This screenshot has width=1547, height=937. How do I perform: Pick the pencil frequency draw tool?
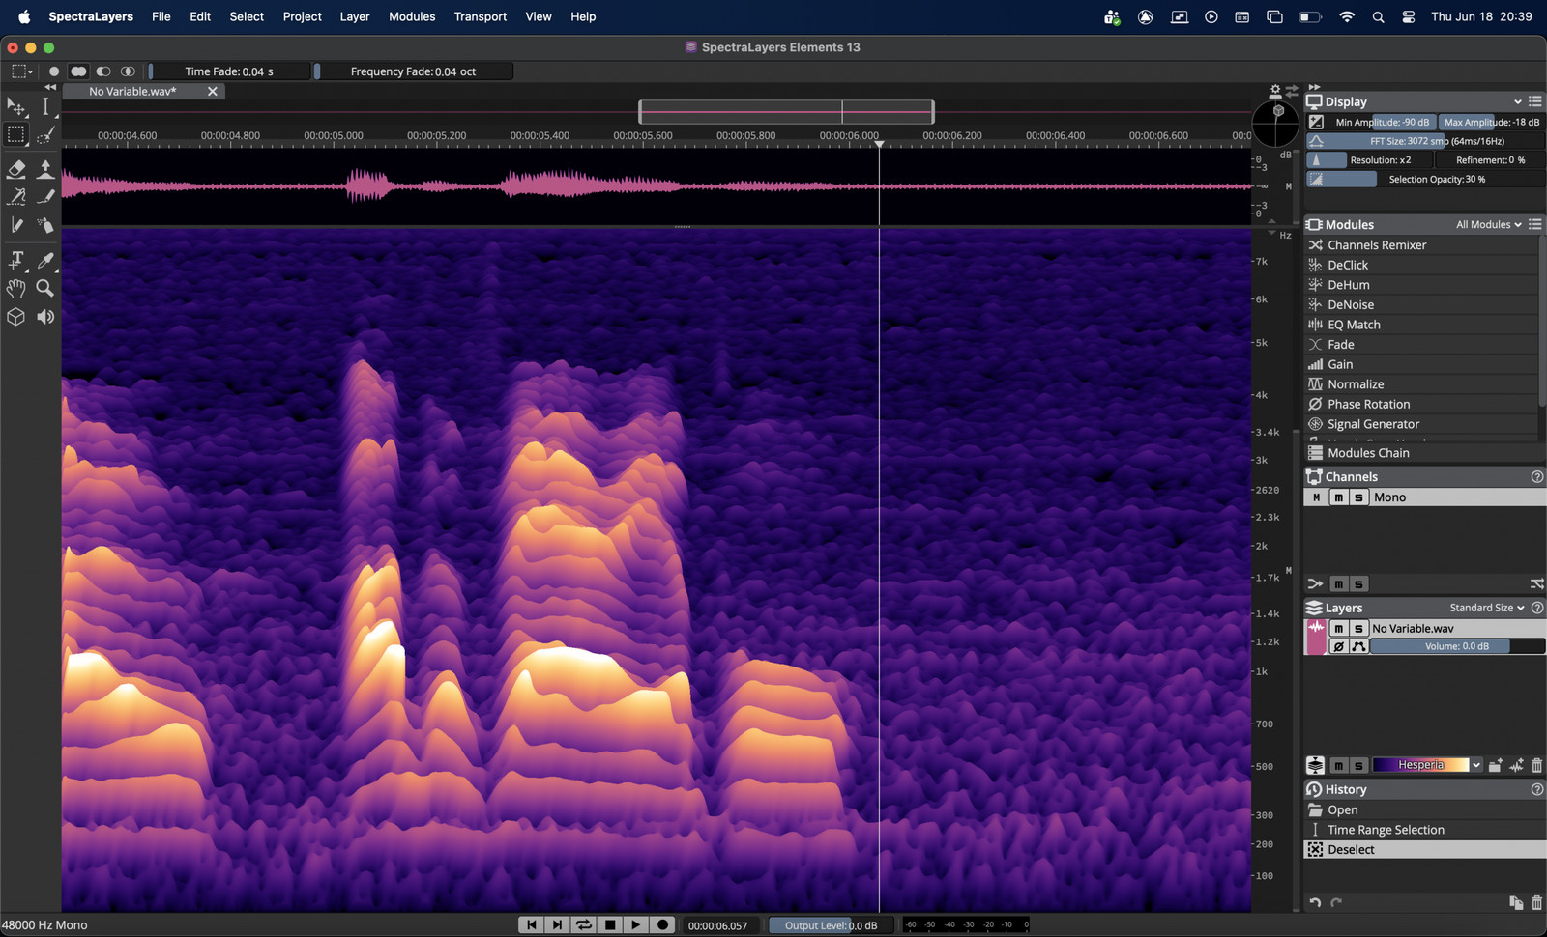[x=15, y=225]
